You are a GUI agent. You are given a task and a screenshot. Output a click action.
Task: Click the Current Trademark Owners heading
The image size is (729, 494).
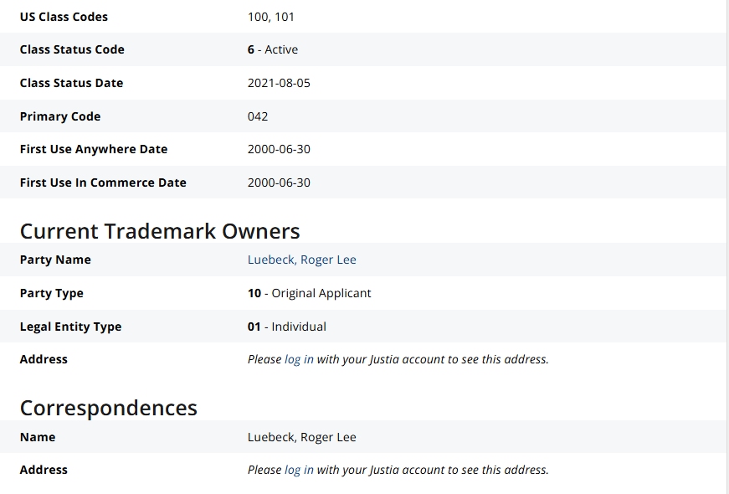(x=160, y=230)
